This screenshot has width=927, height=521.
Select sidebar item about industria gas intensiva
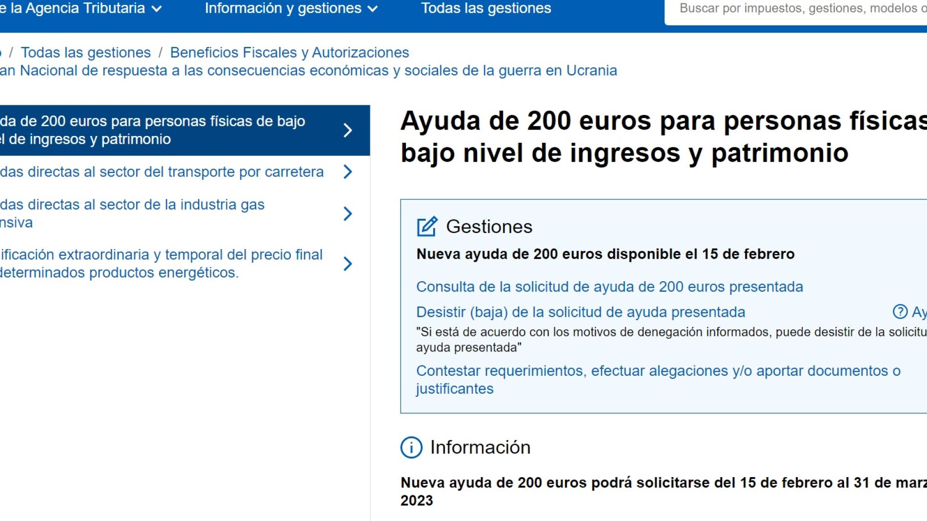click(x=132, y=213)
